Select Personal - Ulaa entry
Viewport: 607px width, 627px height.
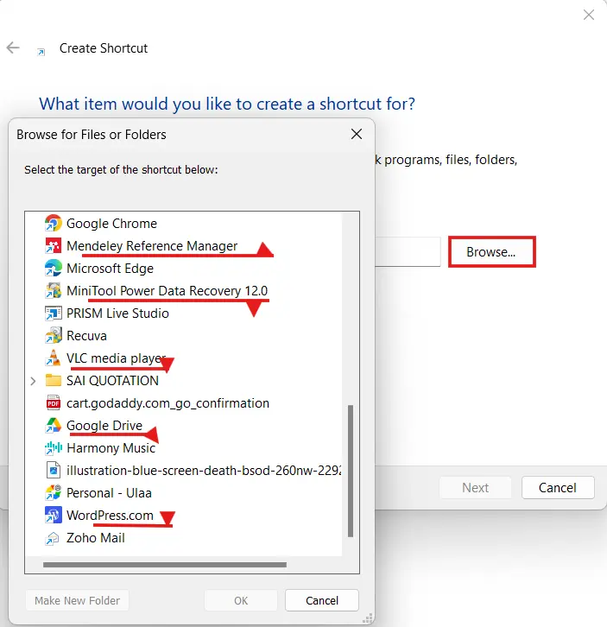tap(109, 492)
